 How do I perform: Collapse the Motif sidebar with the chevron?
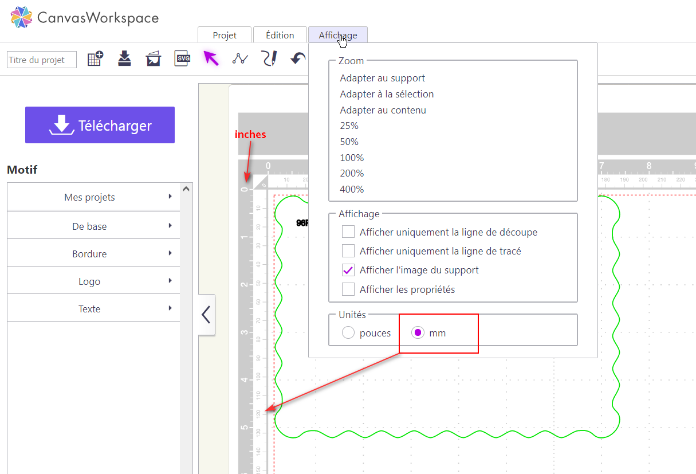coord(206,315)
